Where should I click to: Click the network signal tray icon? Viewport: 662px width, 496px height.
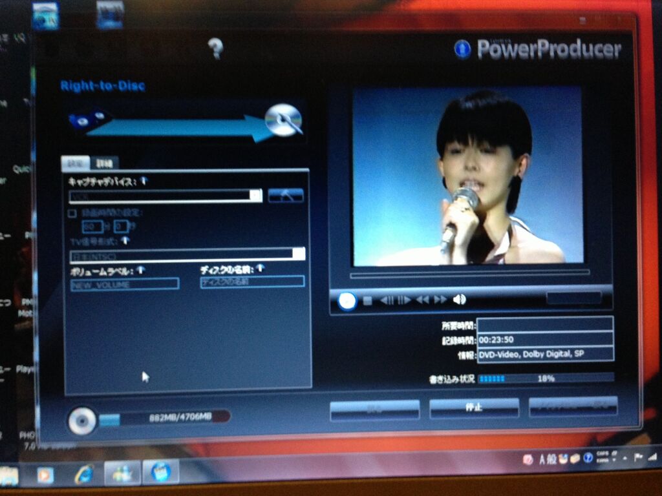(653, 457)
